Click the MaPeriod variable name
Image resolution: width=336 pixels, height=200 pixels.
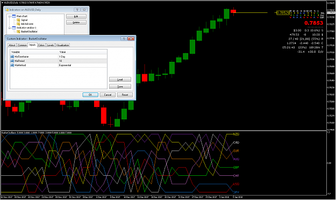19,61
